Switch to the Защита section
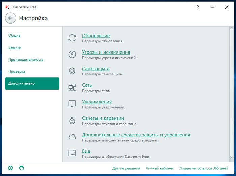Viewport: 236px width, 176px height. pos(14,47)
